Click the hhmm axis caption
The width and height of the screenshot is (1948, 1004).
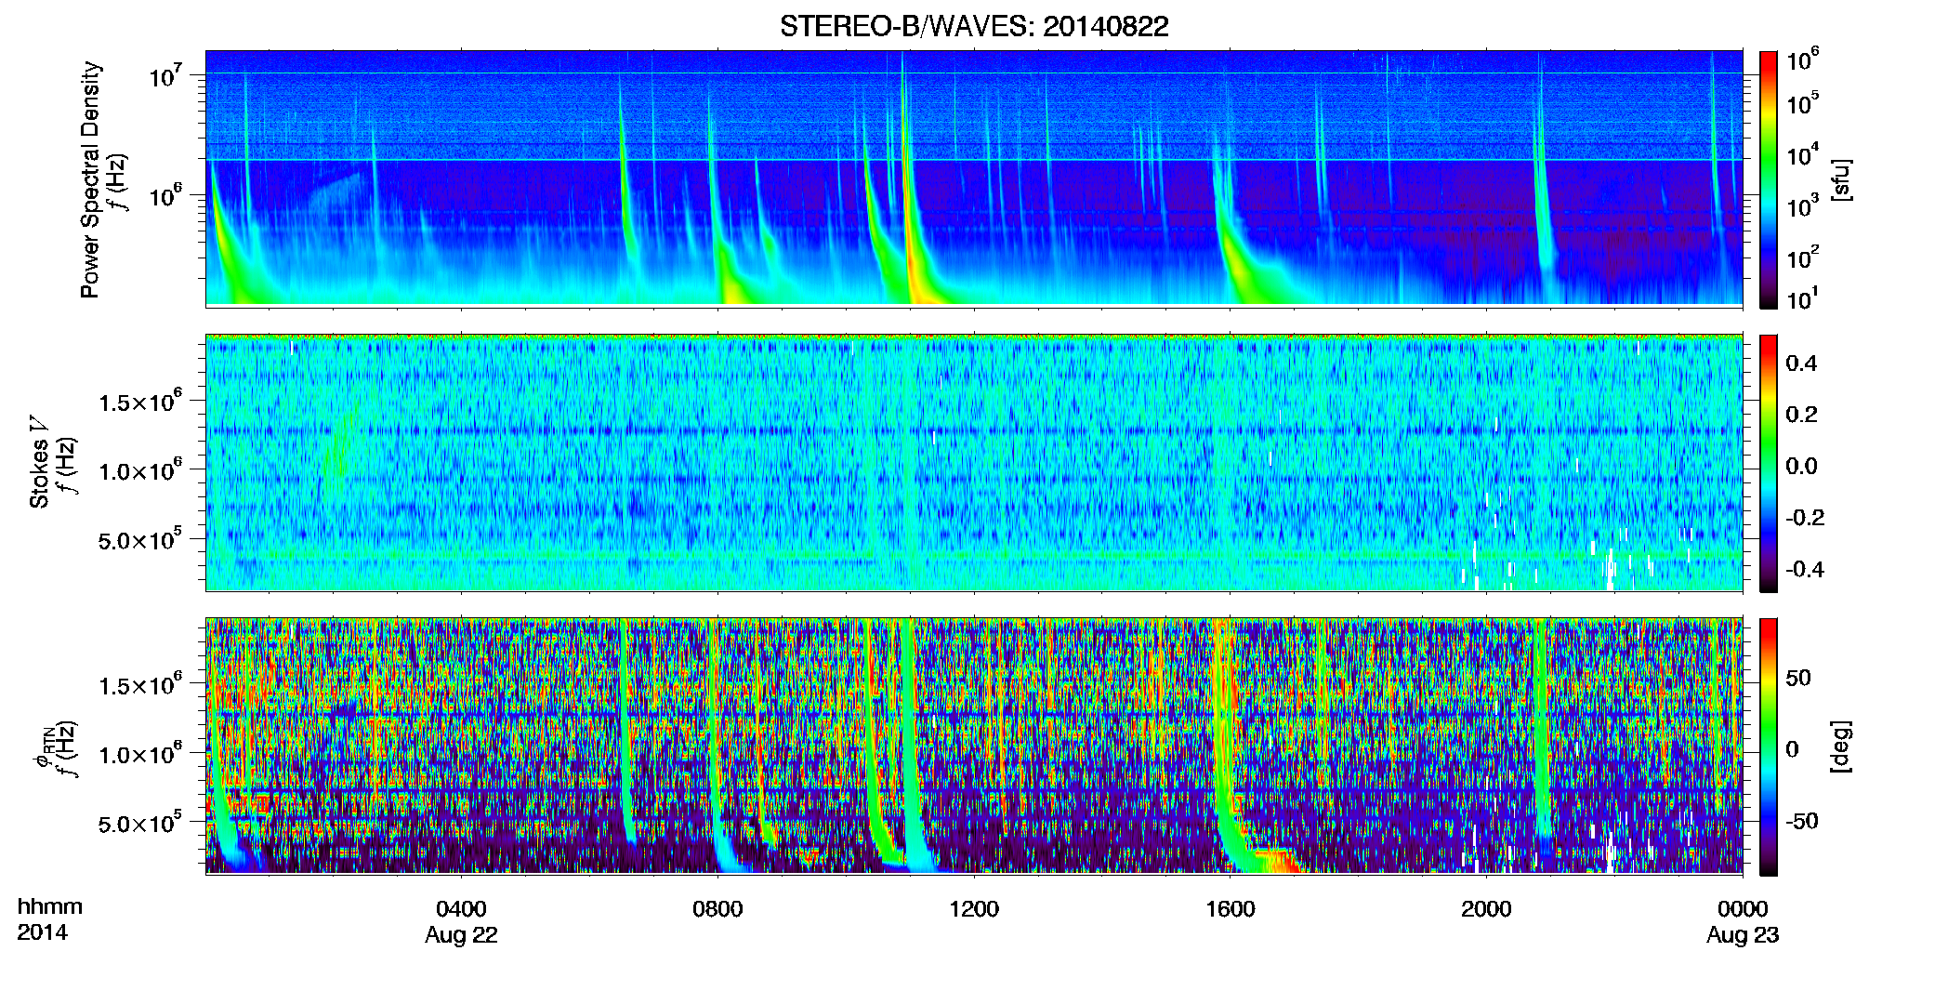[x=50, y=906]
